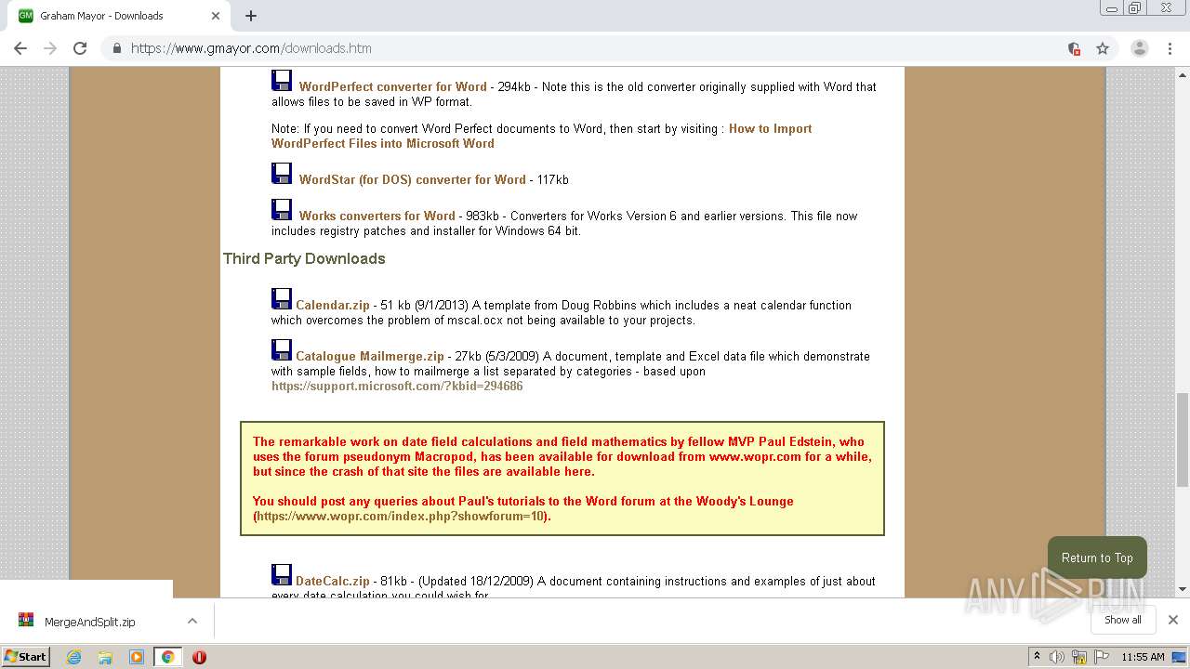Reload the current page
The image size is (1190, 669).
click(80, 48)
